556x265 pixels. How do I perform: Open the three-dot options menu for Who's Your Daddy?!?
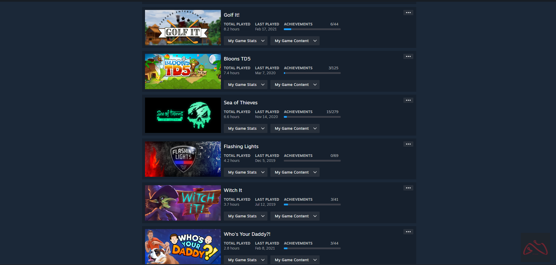pyautogui.click(x=408, y=232)
